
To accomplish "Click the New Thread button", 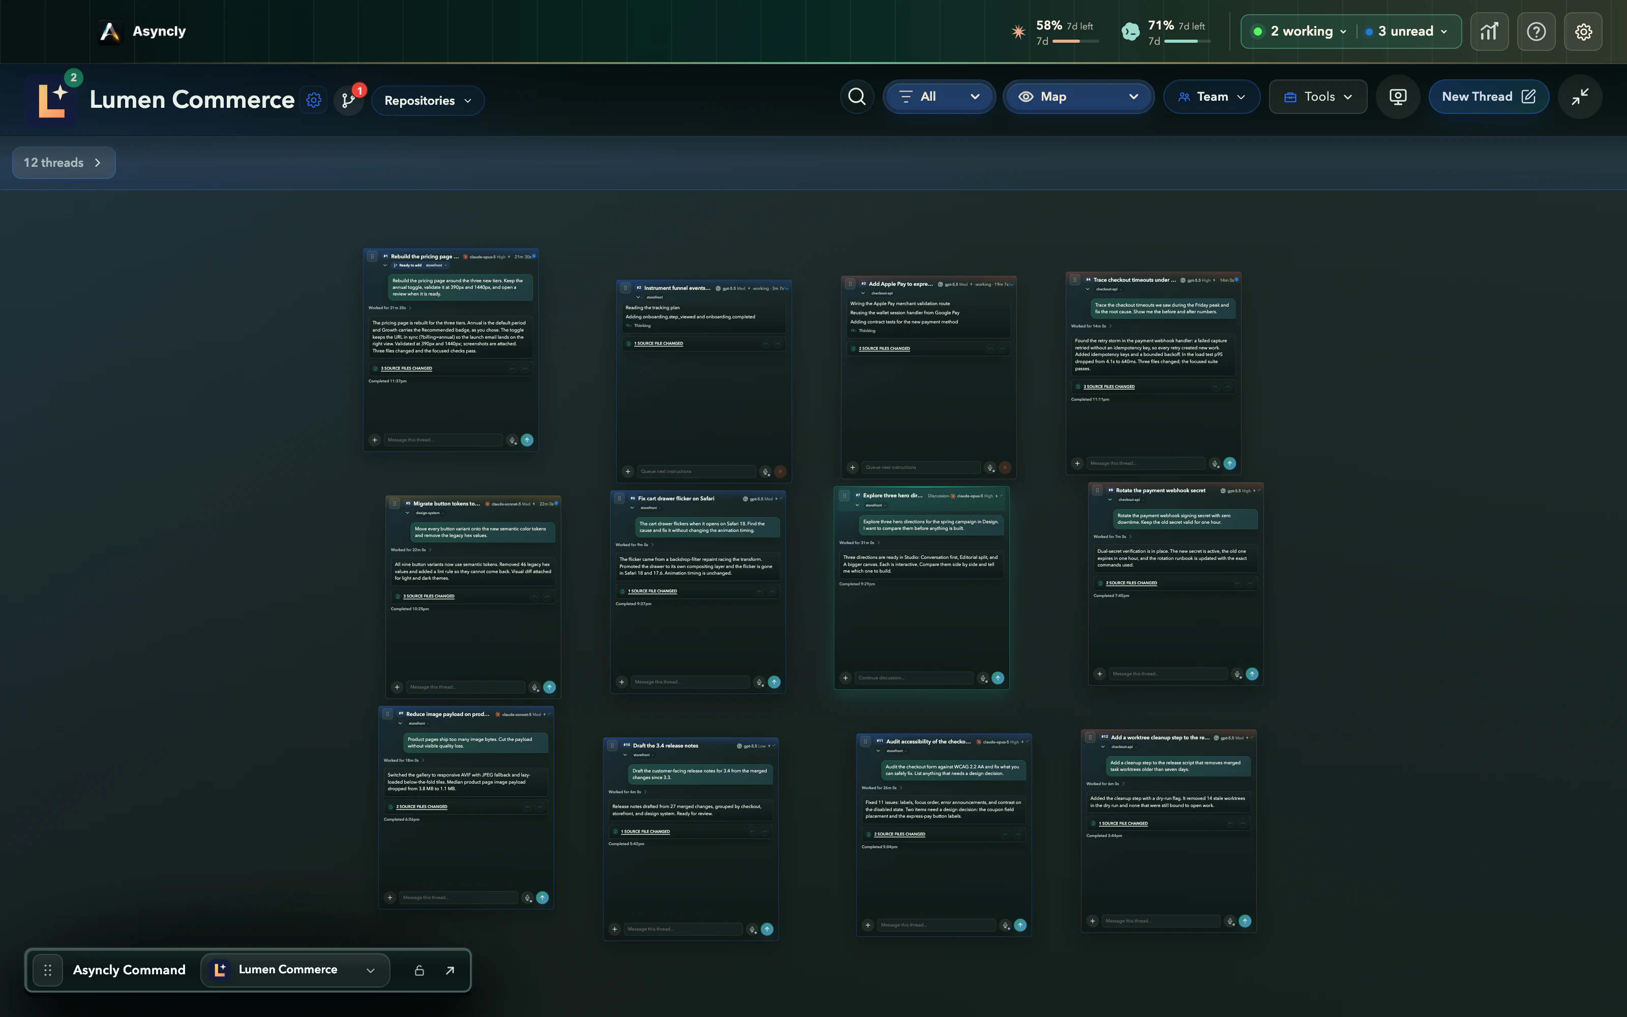I will pyautogui.click(x=1489, y=97).
